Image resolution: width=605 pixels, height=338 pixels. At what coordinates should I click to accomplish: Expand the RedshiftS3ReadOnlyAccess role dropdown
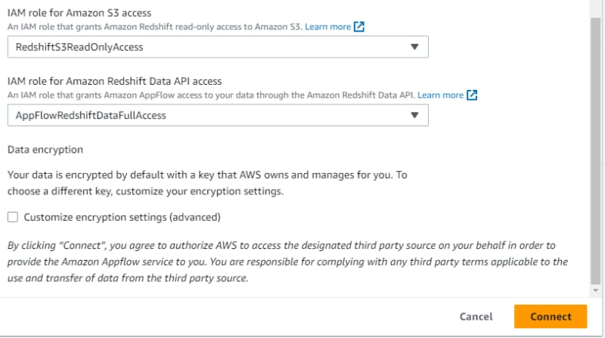point(218,47)
